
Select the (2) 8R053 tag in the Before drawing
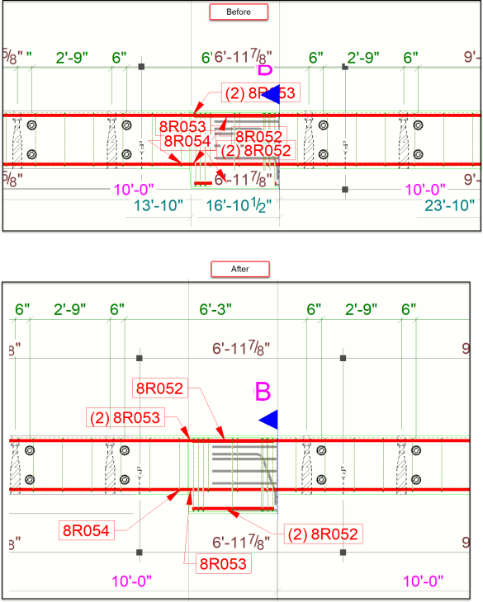pos(261,93)
